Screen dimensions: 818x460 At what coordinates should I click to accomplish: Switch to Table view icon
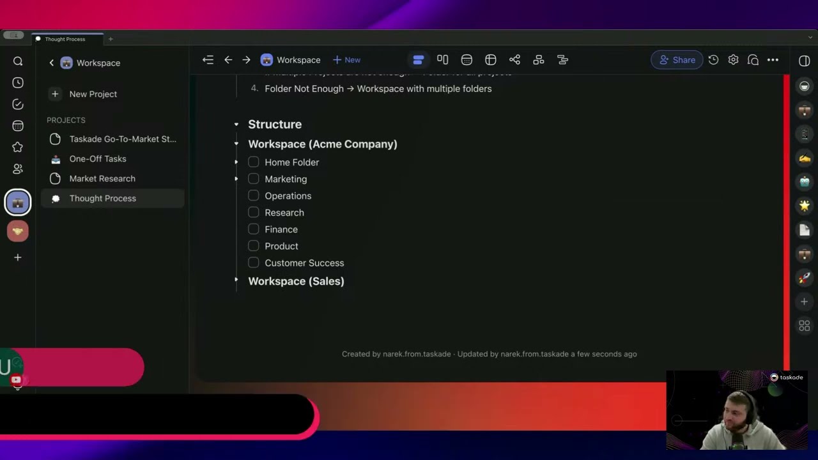[x=491, y=59]
